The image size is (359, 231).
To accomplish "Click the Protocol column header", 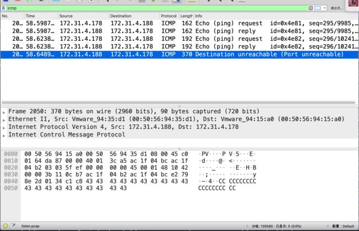I will pos(168,17).
